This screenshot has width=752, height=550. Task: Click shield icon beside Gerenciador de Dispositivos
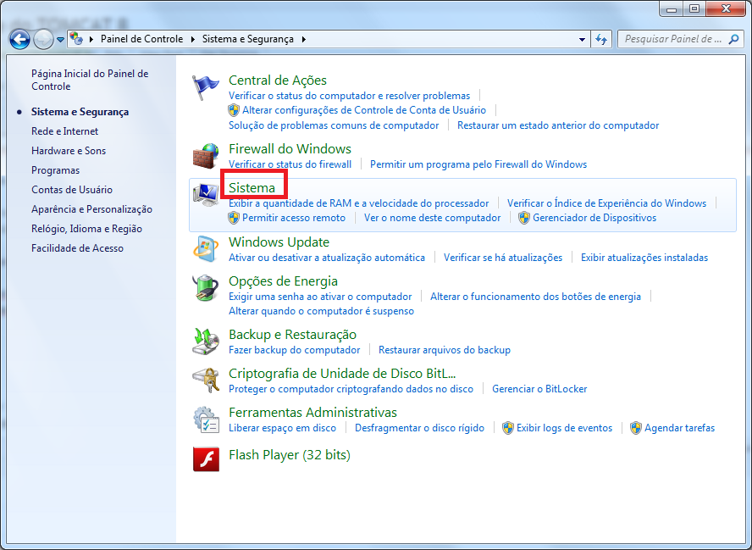pyautogui.click(x=524, y=218)
